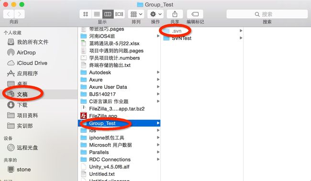This screenshot has width=311, height=181.
Task: Click in the search field
Action: [267, 14]
